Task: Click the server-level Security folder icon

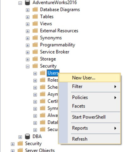Action: pos(20,144)
